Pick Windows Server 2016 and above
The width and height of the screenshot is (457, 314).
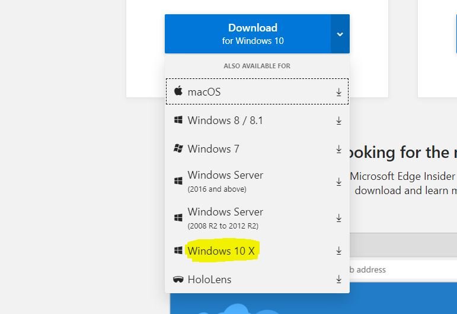coord(225,181)
